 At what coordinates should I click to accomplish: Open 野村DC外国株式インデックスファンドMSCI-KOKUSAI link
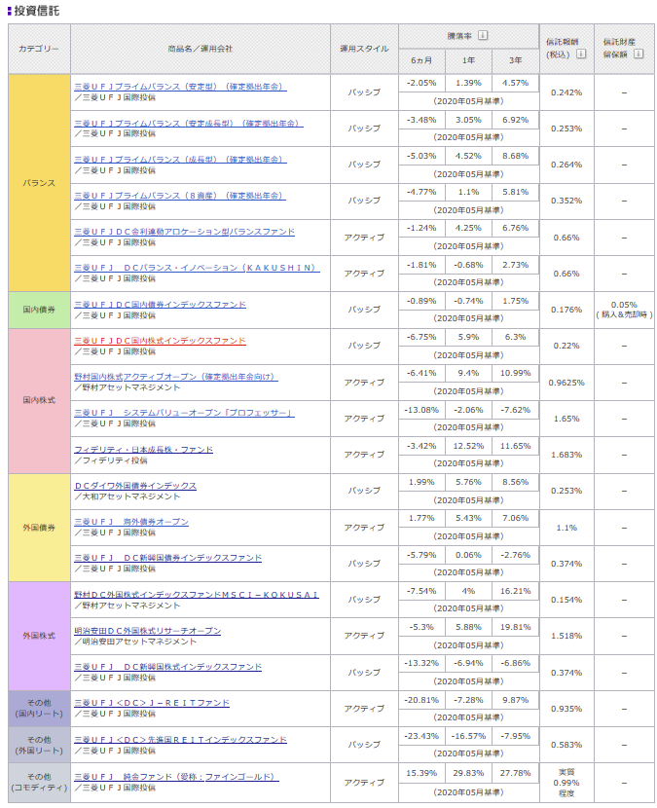coord(197,594)
